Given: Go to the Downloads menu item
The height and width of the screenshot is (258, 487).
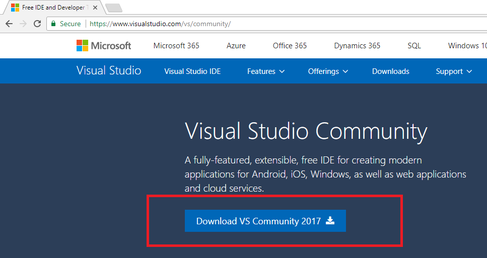Looking at the screenshot, I should tap(391, 71).
